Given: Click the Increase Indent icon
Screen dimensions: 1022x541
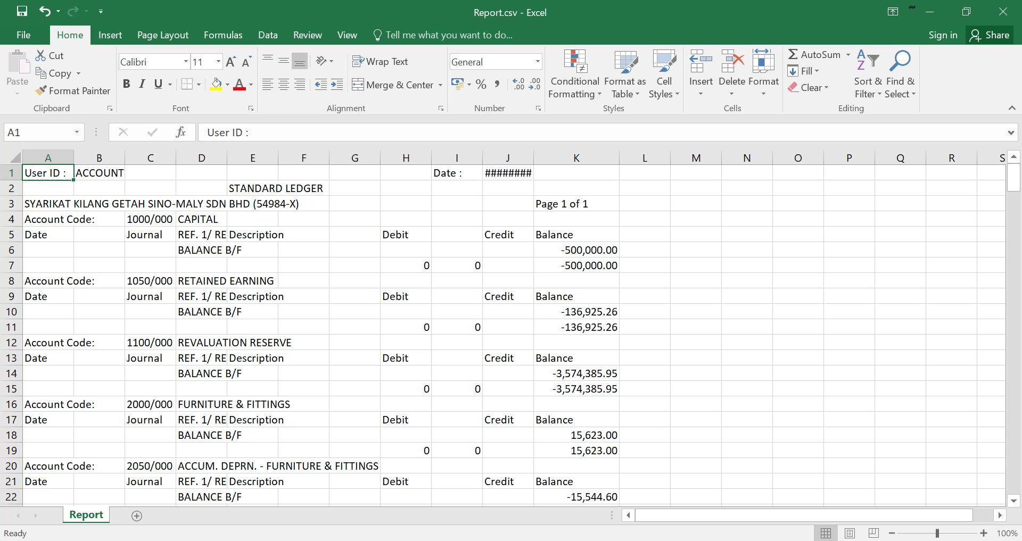Looking at the screenshot, I should (337, 85).
